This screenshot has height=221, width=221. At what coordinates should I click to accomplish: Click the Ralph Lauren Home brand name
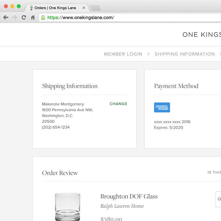click(x=122, y=206)
